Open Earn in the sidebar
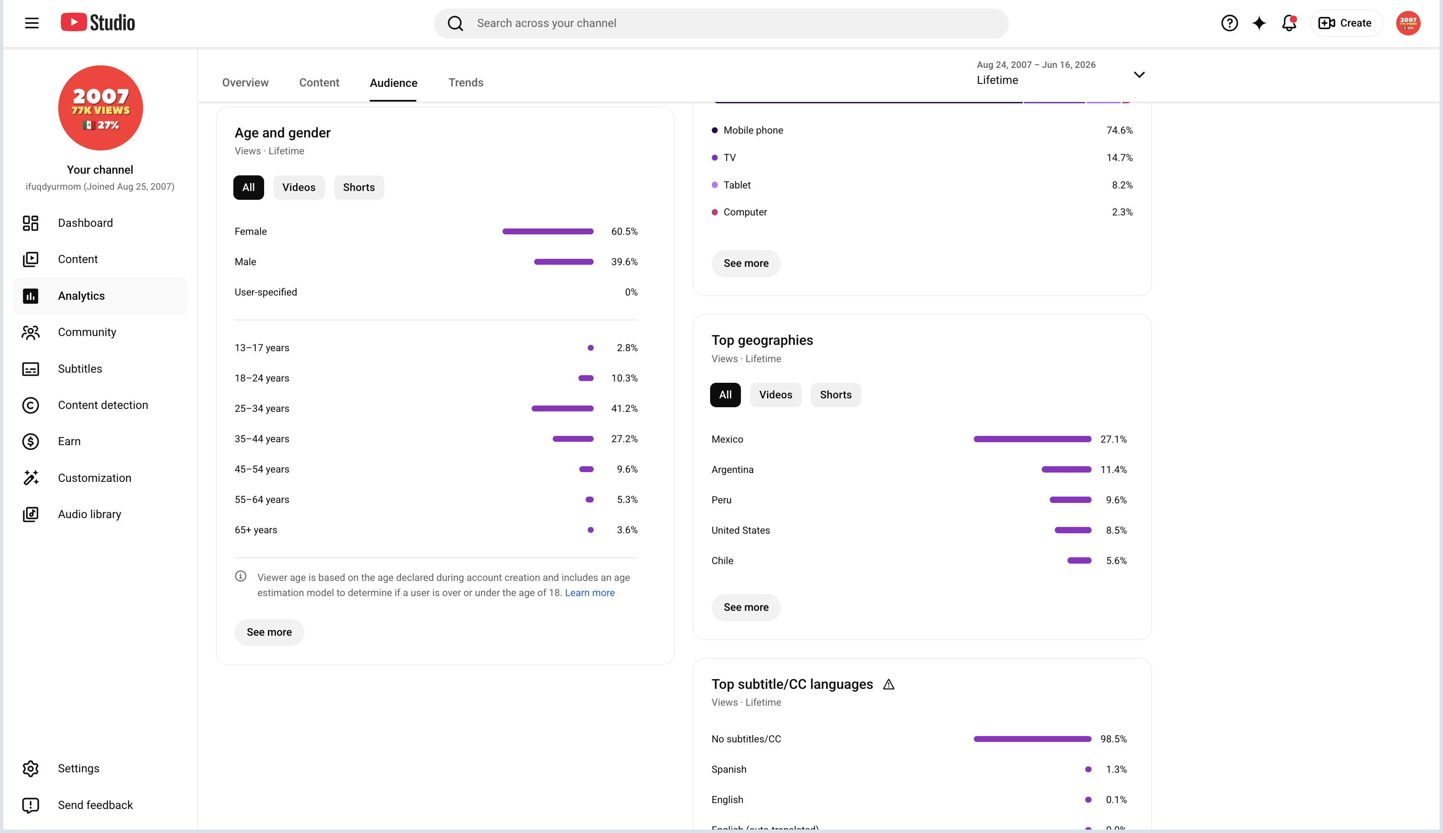 [x=100, y=442]
